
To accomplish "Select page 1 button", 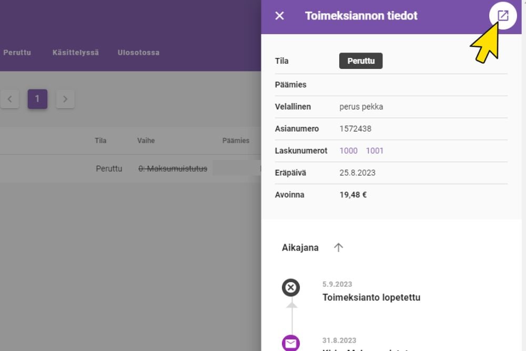I will click(37, 99).
